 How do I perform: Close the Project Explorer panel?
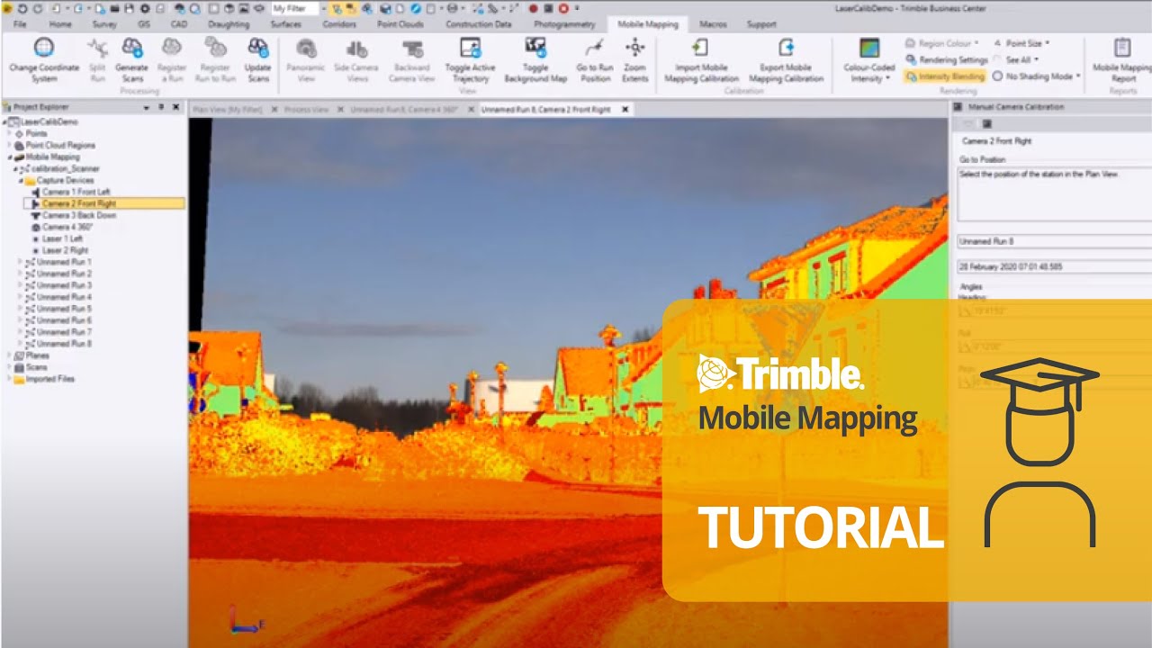click(x=175, y=107)
